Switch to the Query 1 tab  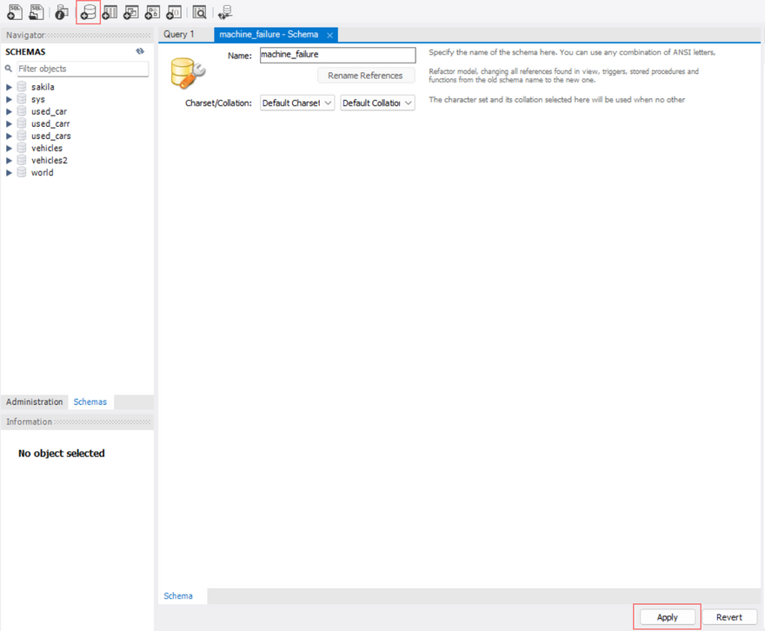180,35
